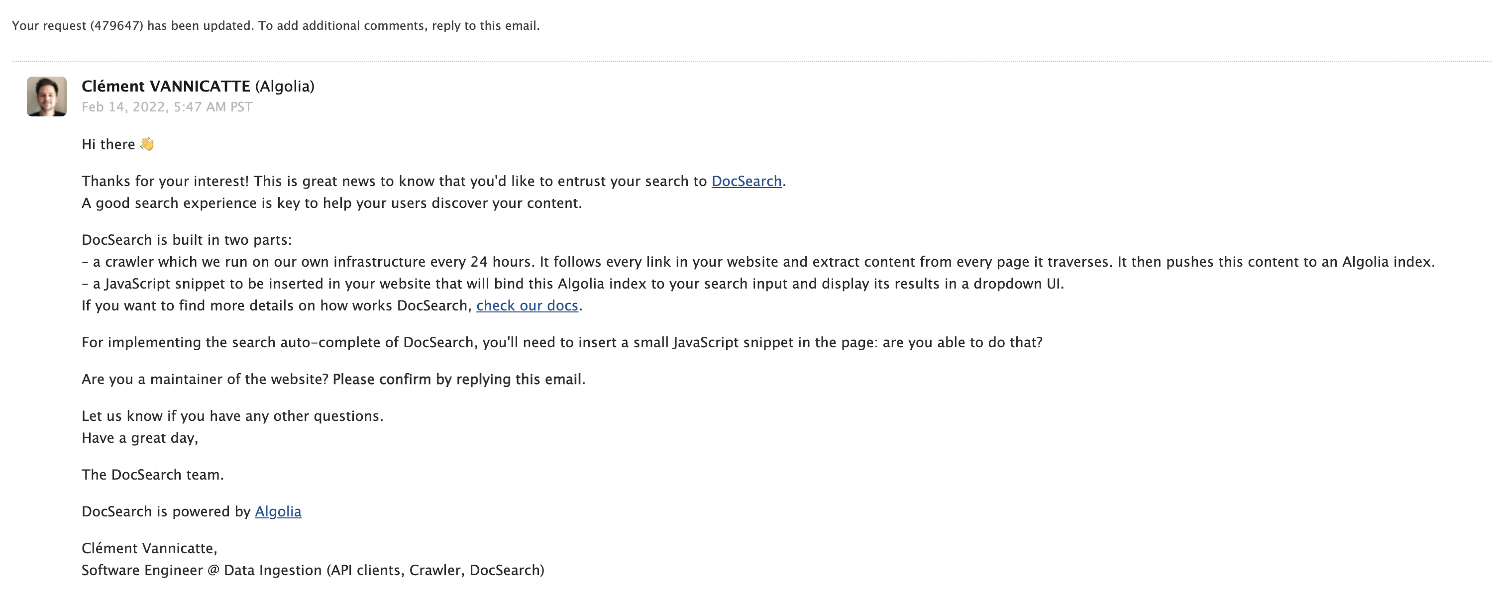
Task: Click 'Are you a maintainer of the website?' line
Action: tap(333, 380)
